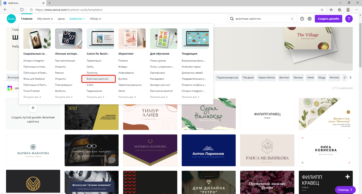362x194 pixels.
Task: Click the Canva logo
Action: 11,19
